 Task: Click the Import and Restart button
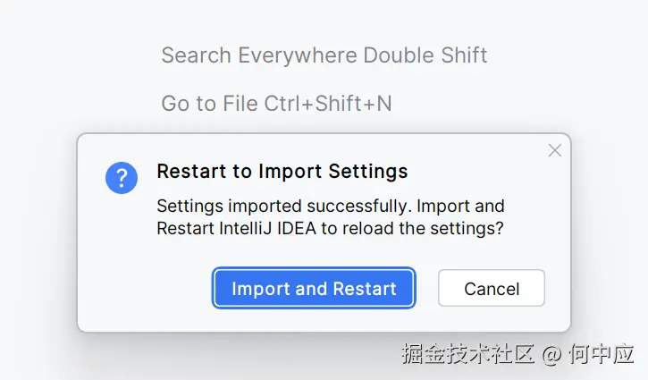[314, 289]
